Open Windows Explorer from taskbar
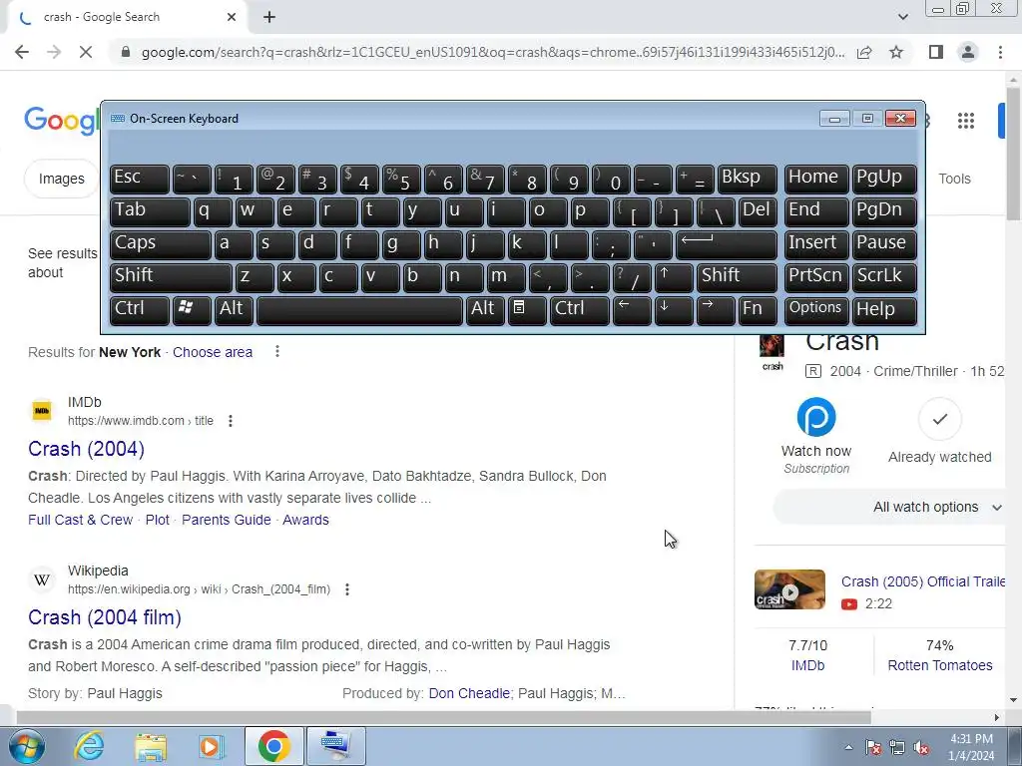The height and width of the screenshot is (766, 1022). tap(151, 746)
